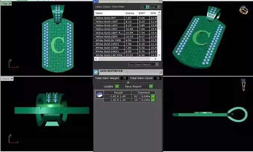
Task: Select the White Gold:14KX1 row
Action: tap(126, 51)
